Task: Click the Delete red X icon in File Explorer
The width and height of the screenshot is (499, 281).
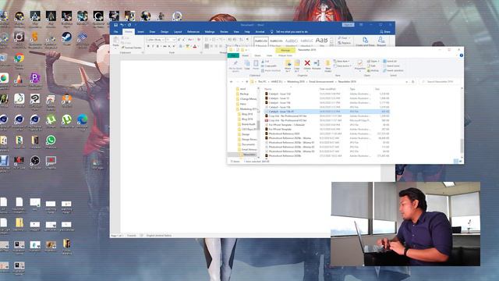Action: 306,63
